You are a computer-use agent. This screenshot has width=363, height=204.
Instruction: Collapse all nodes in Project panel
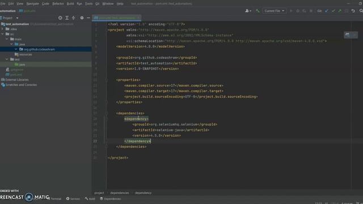pos(73,18)
